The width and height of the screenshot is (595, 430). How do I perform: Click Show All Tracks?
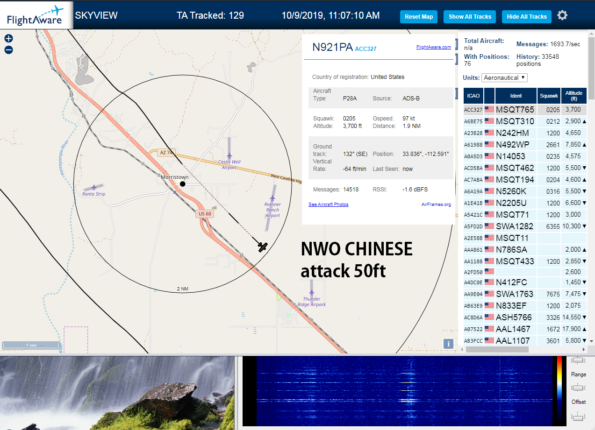point(470,17)
